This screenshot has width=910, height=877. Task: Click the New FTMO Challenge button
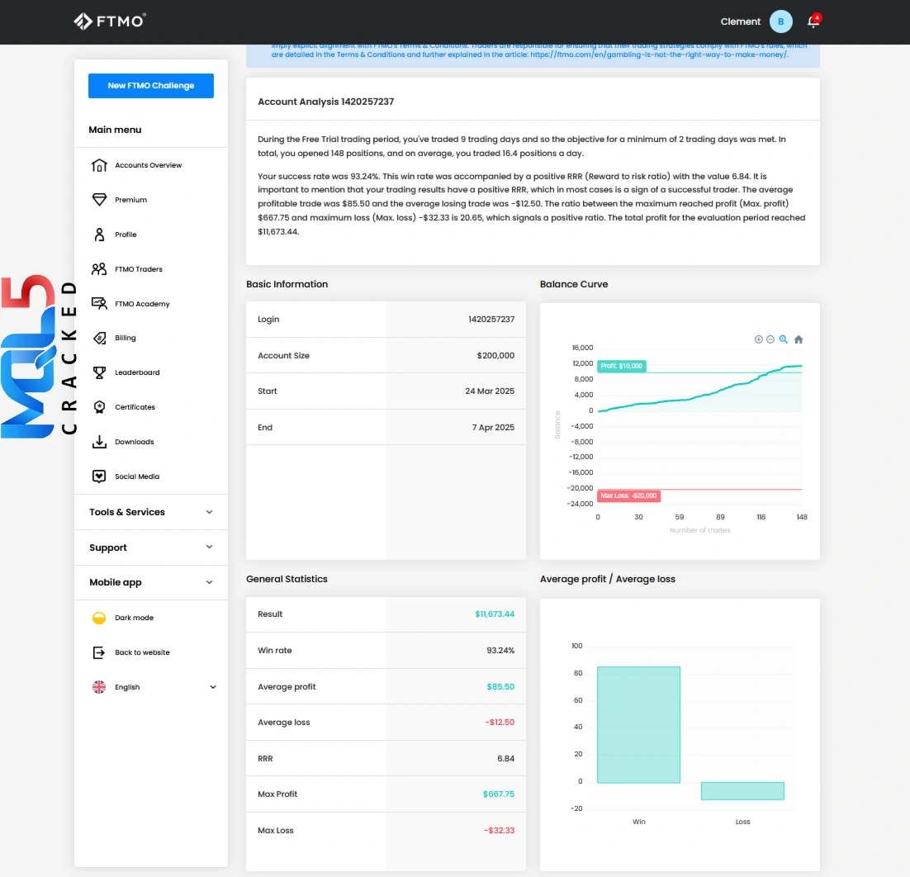(x=151, y=86)
